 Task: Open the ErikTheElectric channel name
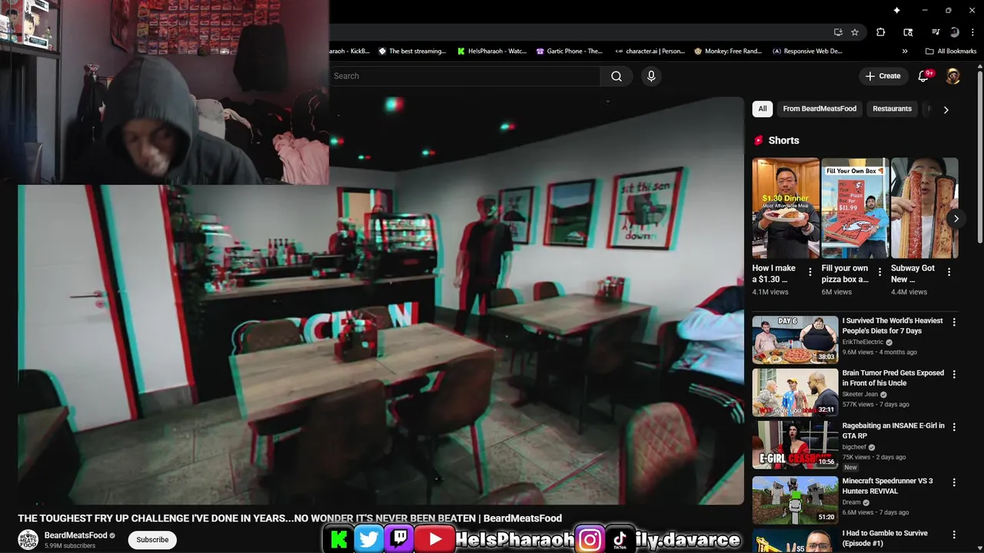[x=863, y=343]
